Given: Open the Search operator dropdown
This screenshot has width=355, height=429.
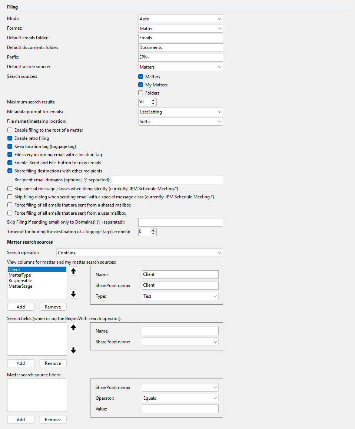Looking at the screenshot, I should pyautogui.click(x=139, y=253).
